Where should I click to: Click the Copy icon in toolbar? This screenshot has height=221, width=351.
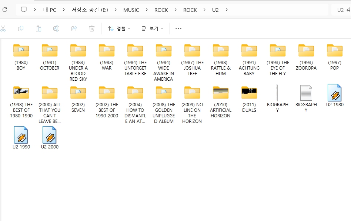[x=21, y=29]
